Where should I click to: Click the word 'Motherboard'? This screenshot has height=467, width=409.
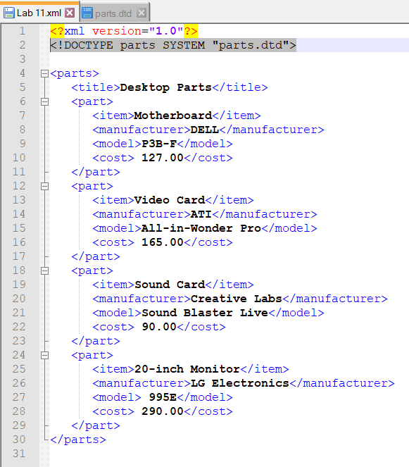pos(173,116)
